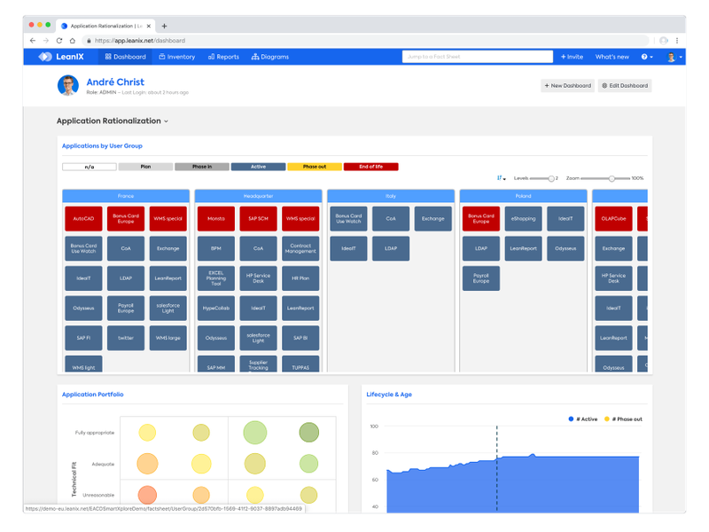Open the HyperCollab application tile
Viewport: 709px width, 532px height.
(216, 308)
